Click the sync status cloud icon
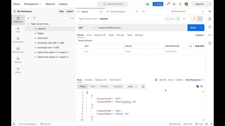225x126 pixels. [x=147, y=4]
